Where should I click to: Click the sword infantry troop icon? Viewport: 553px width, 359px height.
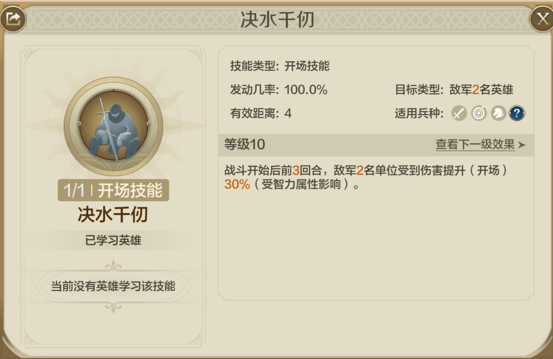click(459, 113)
